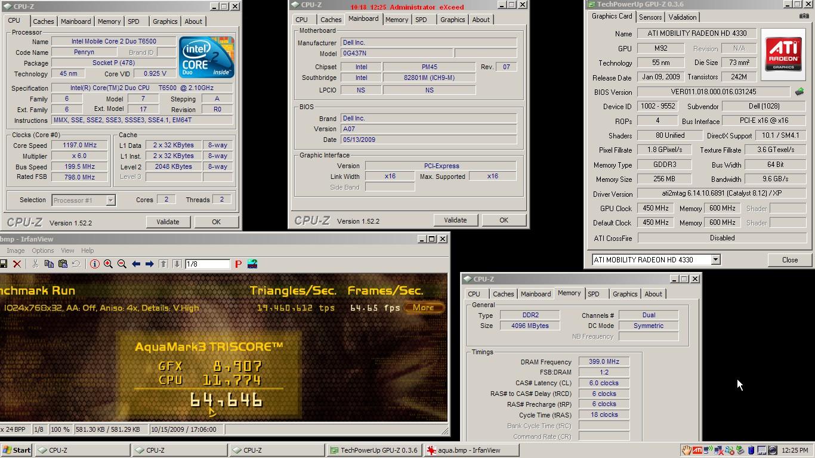Open the Image menu in IrfanView
This screenshot has width=815, height=458.
click(16, 250)
